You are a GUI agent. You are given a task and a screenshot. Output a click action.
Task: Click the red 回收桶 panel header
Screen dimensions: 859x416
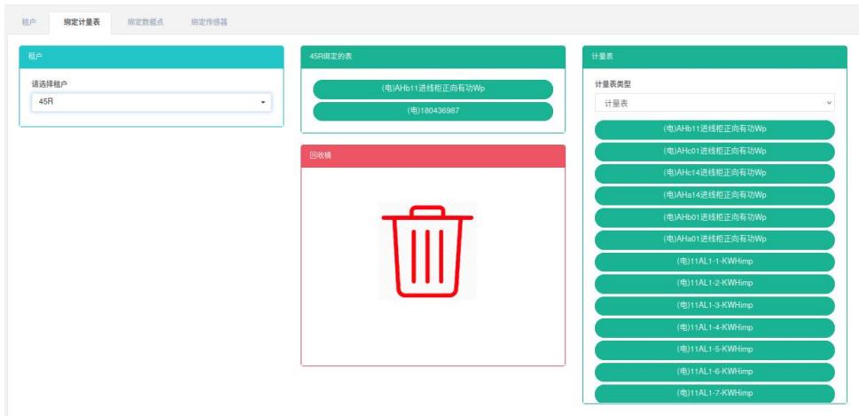coord(433,155)
